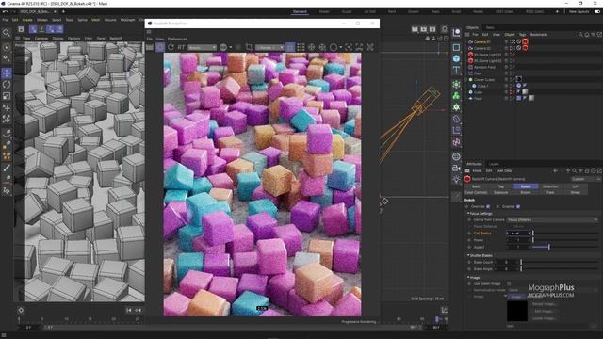Image resolution: width=603 pixels, height=339 pixels.
Task: Click the Bokeh image black thumbnail
Action: coord(517,311)
